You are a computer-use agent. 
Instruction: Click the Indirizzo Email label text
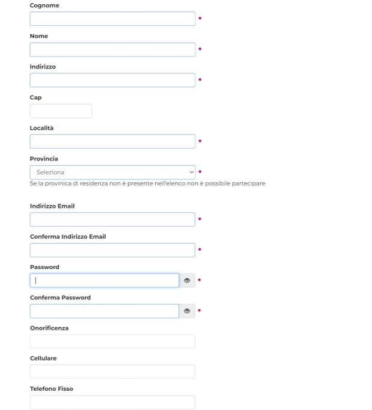tap(52, 206)
